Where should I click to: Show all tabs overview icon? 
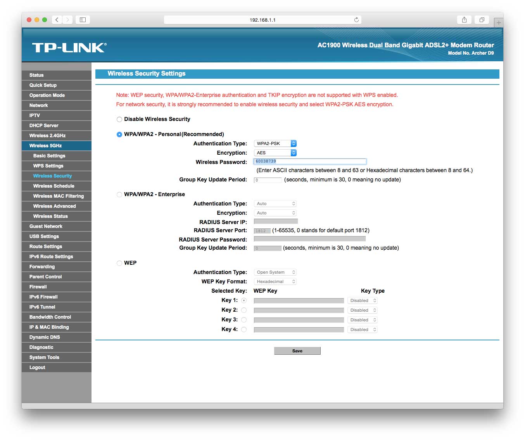click(x=482, y=20)
